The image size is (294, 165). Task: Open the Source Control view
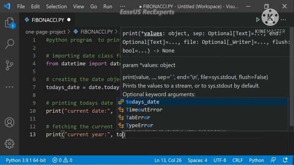pos(9,65)
